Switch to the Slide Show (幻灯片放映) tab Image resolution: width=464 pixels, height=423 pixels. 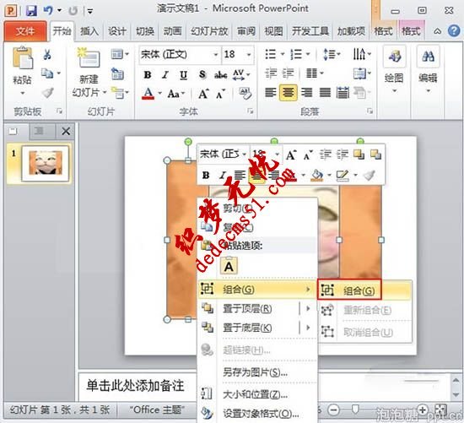pyautogui.click(x=209, y=31)
